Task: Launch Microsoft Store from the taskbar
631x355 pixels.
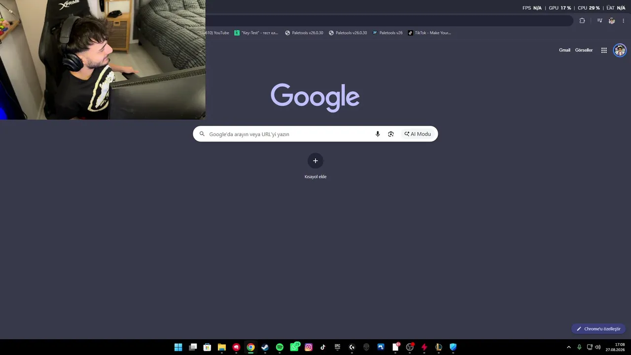Action: tap(208, 347)
